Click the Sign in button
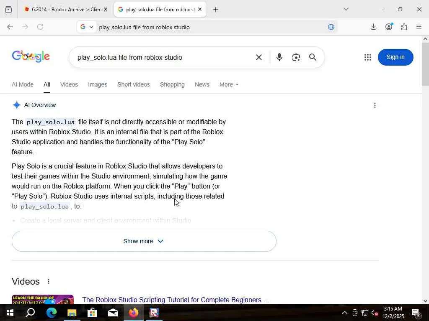This screenshot has width=429, height=321. [x=395, y=57]
